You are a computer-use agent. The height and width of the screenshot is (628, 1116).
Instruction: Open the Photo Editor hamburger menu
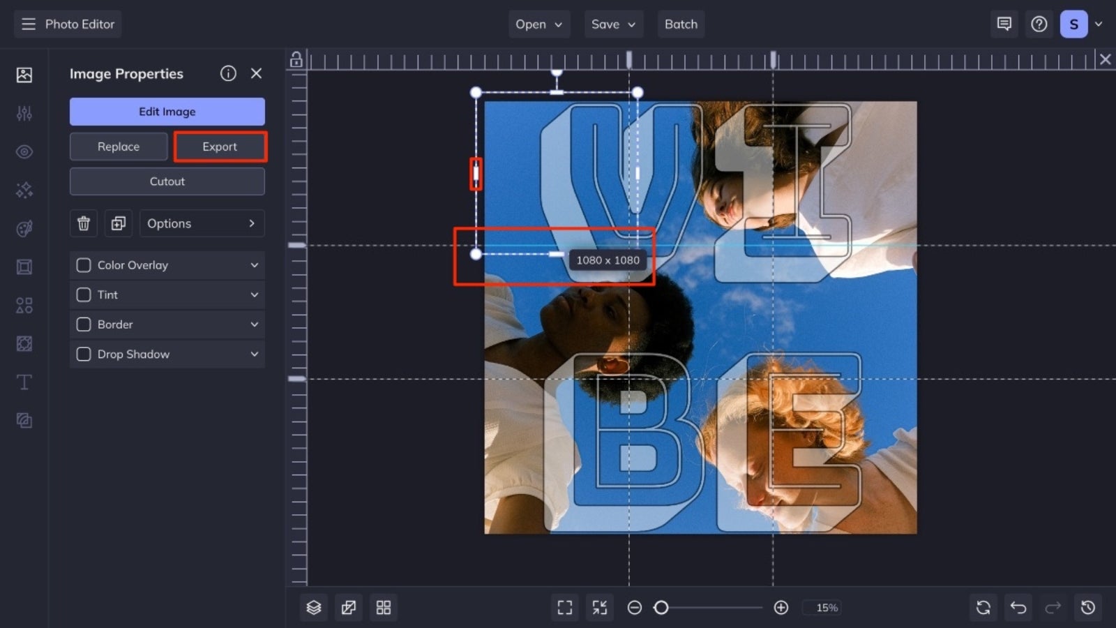pos(28,24)
